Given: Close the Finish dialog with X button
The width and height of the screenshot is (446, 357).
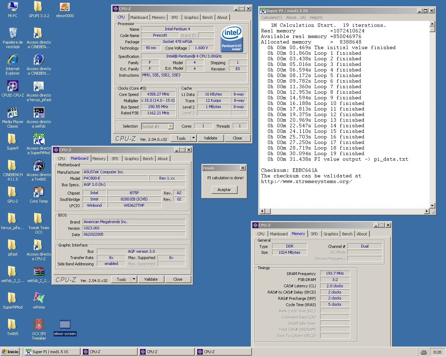Looking at the screenshot, I should 243,168.
